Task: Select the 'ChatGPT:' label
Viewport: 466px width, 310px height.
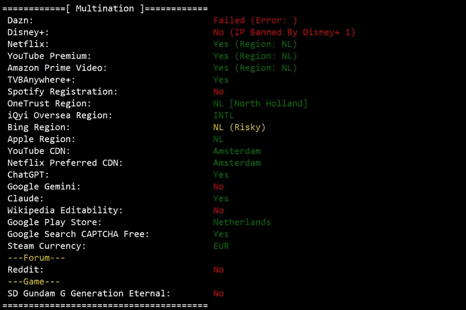Action: tap(28, 175)
